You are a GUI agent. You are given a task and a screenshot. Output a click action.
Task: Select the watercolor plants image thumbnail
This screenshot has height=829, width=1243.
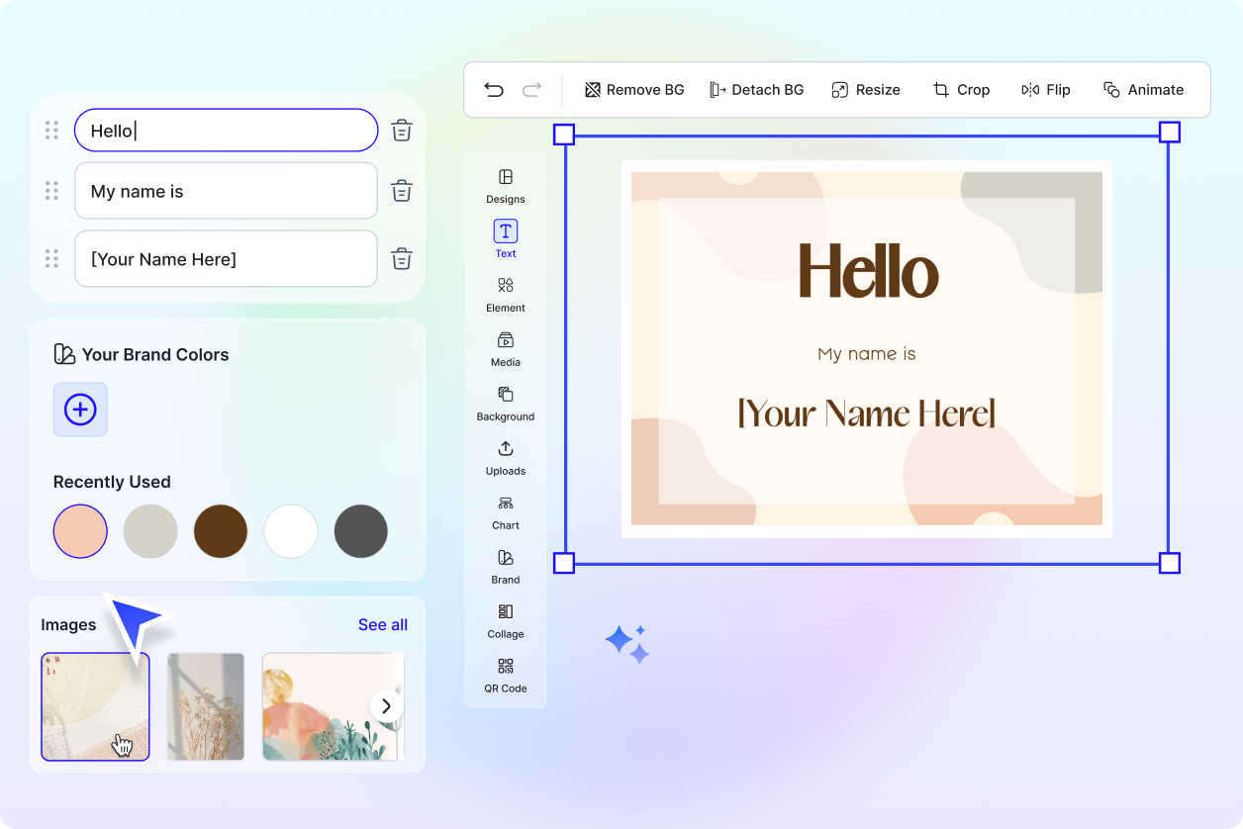coord(333,706)
